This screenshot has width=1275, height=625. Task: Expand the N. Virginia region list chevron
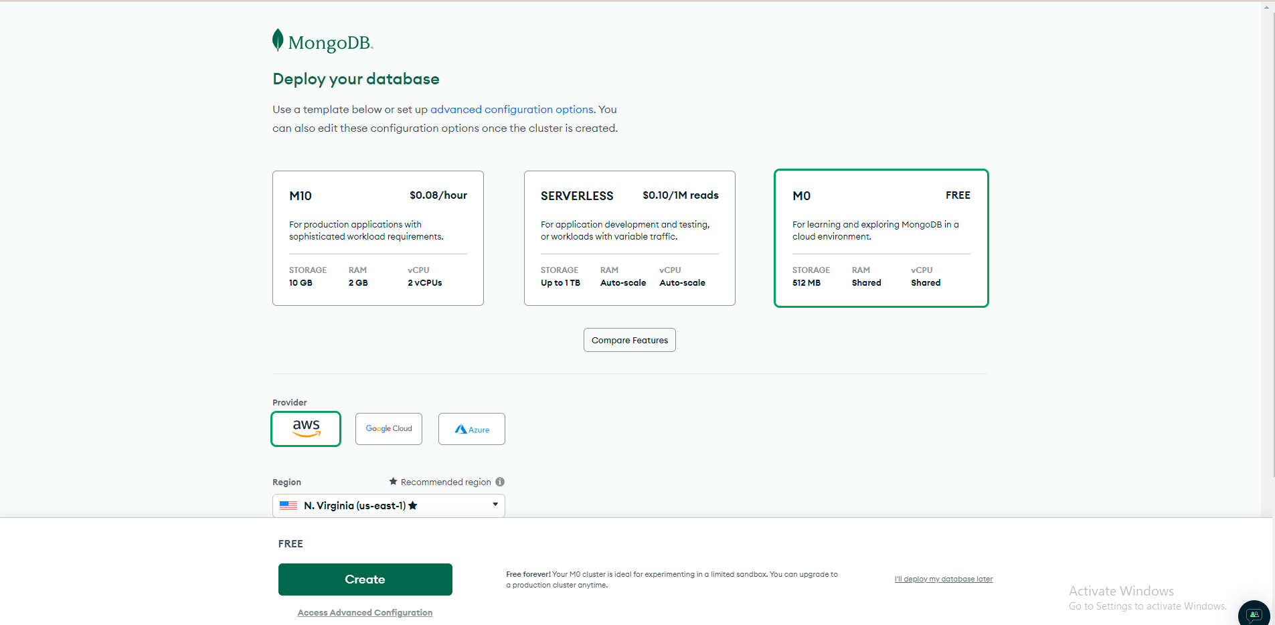click(x=495, y=505)
